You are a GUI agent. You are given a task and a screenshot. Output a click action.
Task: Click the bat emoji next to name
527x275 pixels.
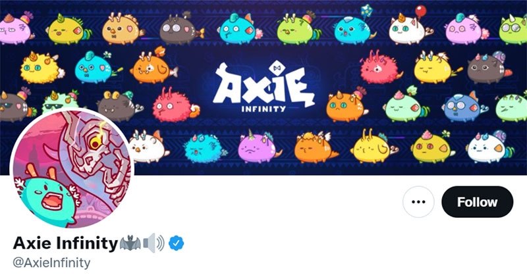click(x=130, y=243)
